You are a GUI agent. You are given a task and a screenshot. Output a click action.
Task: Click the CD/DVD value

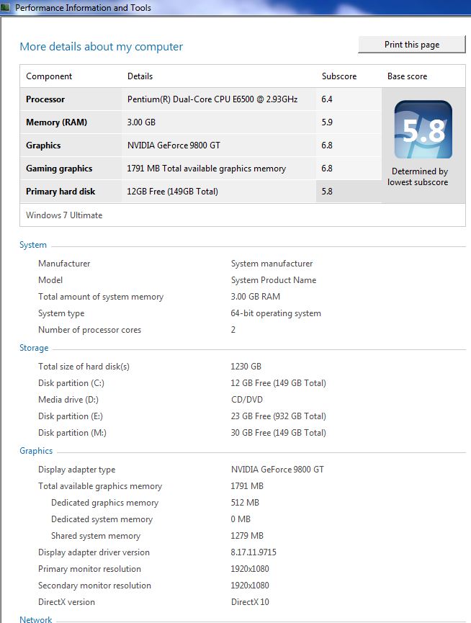coord(246,400)
